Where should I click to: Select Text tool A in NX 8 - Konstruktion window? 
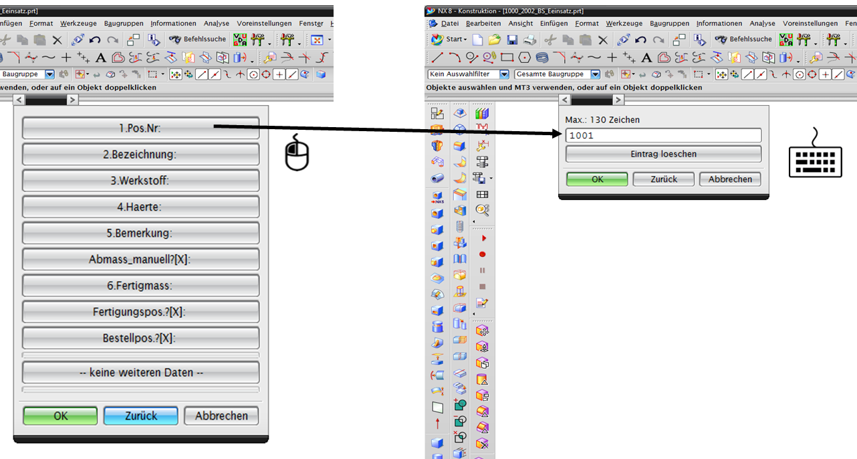[x=646, y=58]
